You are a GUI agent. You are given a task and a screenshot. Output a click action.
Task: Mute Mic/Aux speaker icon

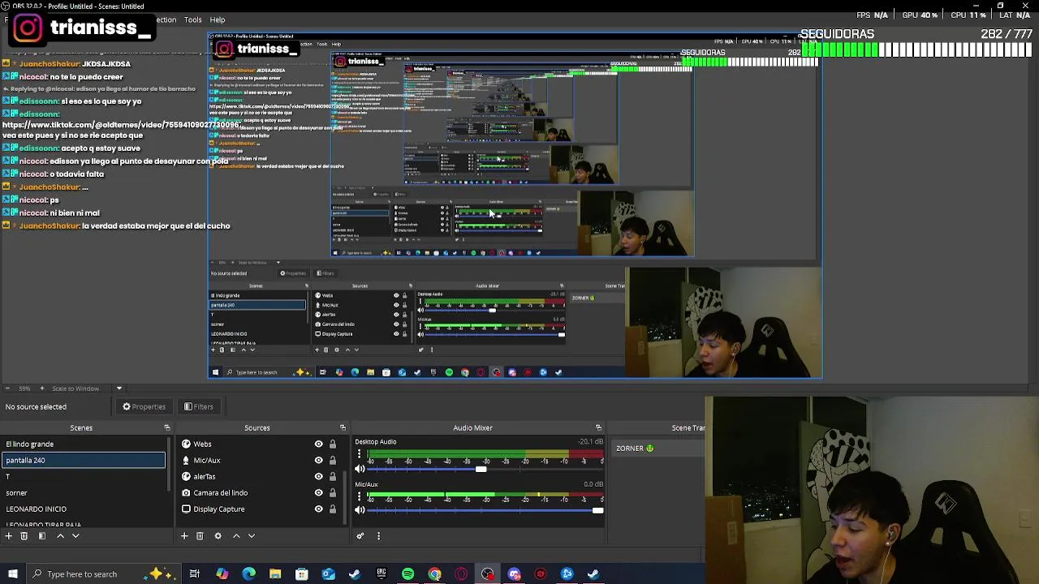click(x=360, y=510)
